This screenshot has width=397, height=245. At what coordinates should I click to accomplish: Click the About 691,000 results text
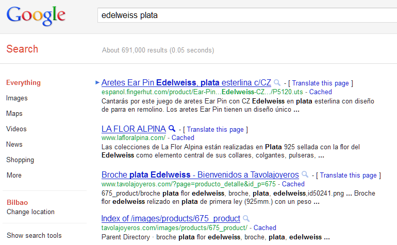point(158,50)
